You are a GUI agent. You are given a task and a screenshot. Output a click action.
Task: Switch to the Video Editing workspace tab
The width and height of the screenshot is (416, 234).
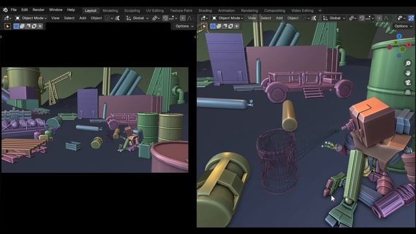click(x=302, y=10)
